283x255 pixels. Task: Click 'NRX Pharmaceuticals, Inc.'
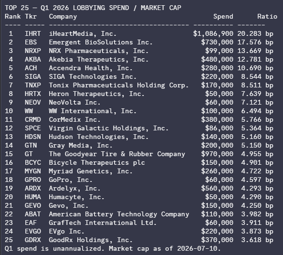99,51
